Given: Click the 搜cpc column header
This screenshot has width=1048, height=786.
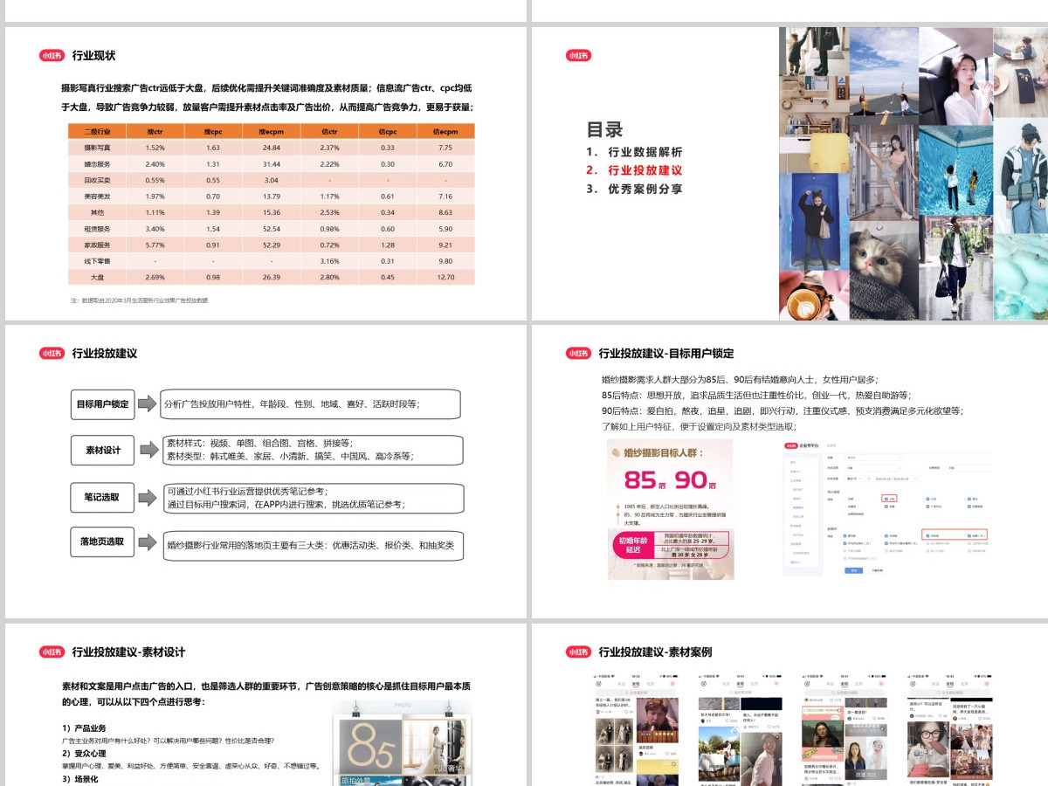Looking at the screenshot, I should click(x=213, y=131).
